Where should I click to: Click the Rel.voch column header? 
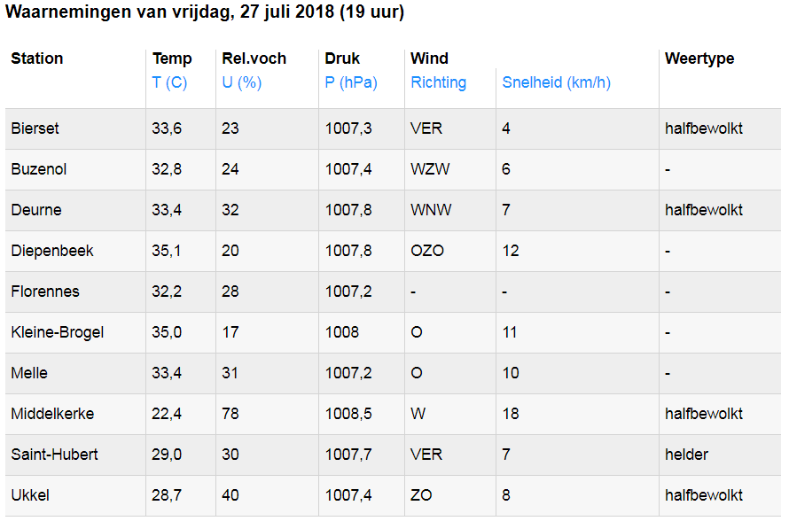pos(254,58)
